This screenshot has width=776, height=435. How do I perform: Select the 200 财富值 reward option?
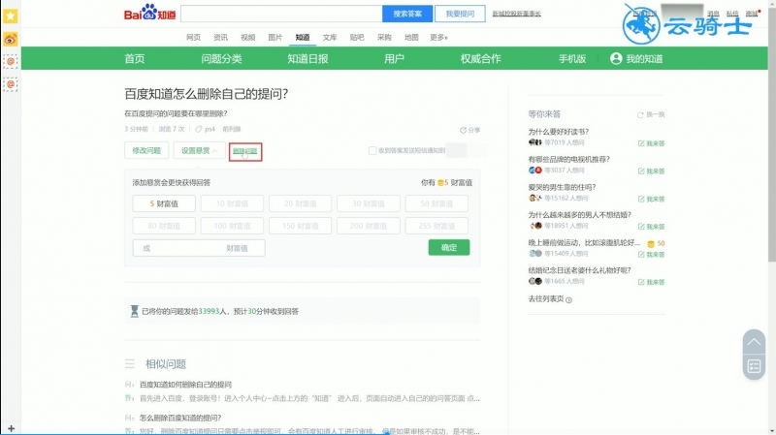coord(369,226)
